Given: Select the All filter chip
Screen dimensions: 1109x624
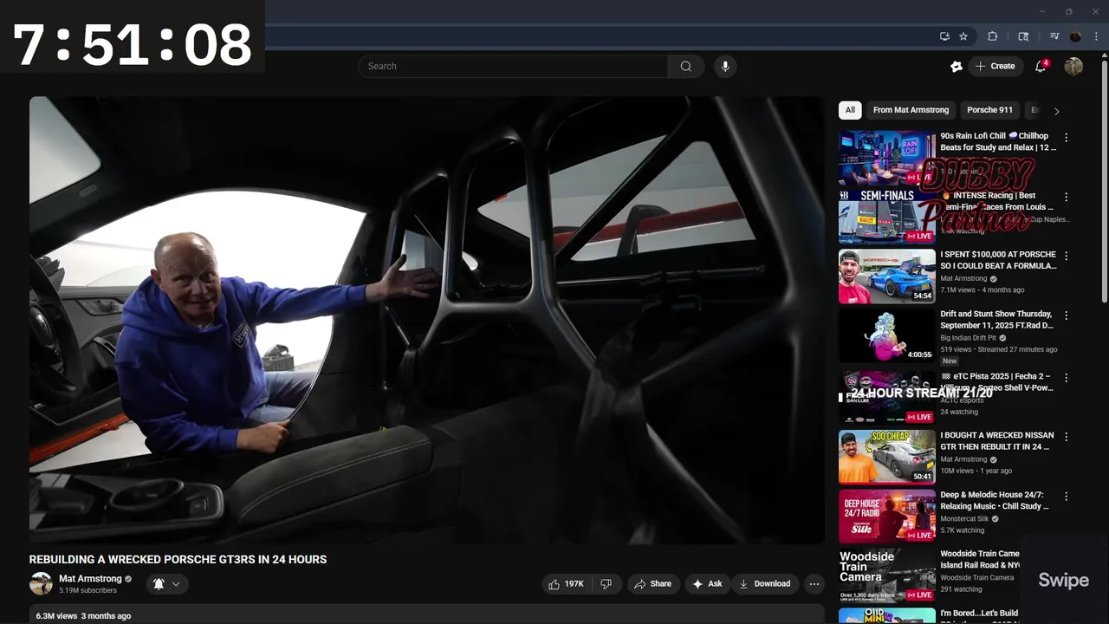Looking at the screenshot, I should click(x=850, y=110).
